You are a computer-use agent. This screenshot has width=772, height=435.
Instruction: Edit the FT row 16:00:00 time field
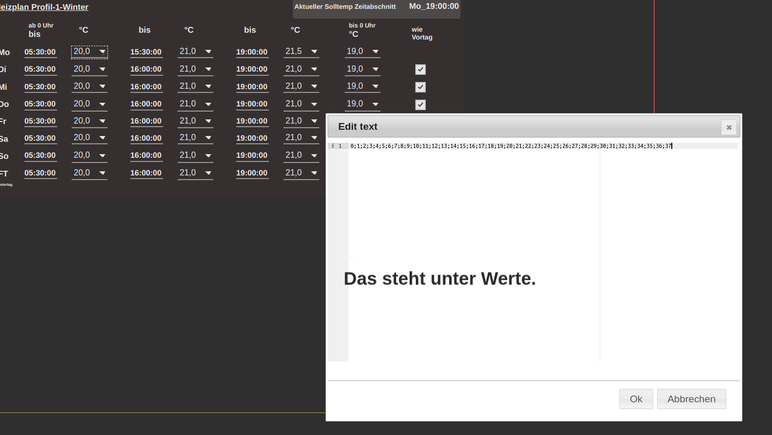tap(146, 173)
